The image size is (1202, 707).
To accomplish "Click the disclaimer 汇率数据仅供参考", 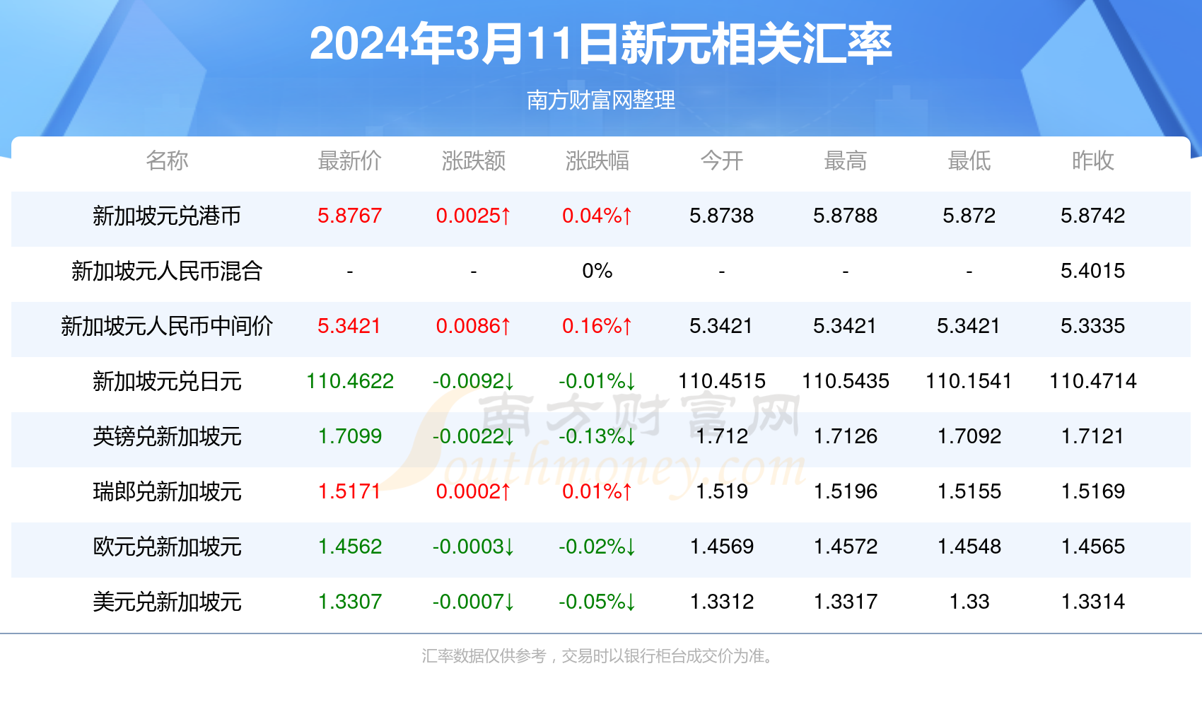I will click(x=484, y=656).
